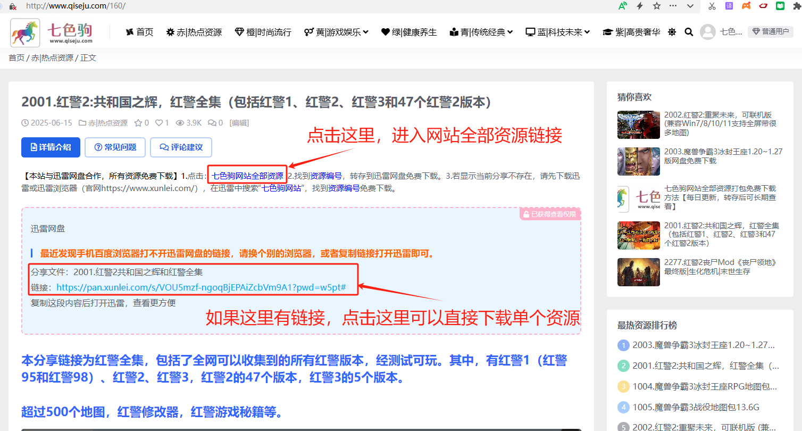Open the scissors screenshot tool

point(712,6)
